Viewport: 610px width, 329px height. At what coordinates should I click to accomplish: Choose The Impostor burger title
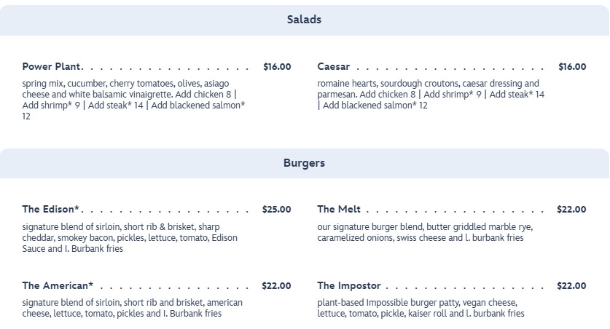tap(349, 285)
